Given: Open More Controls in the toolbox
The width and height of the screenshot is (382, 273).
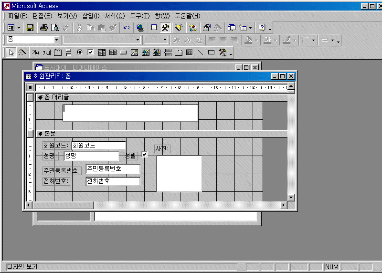Looking at the screenshot, I should click(x=223, y=52).
